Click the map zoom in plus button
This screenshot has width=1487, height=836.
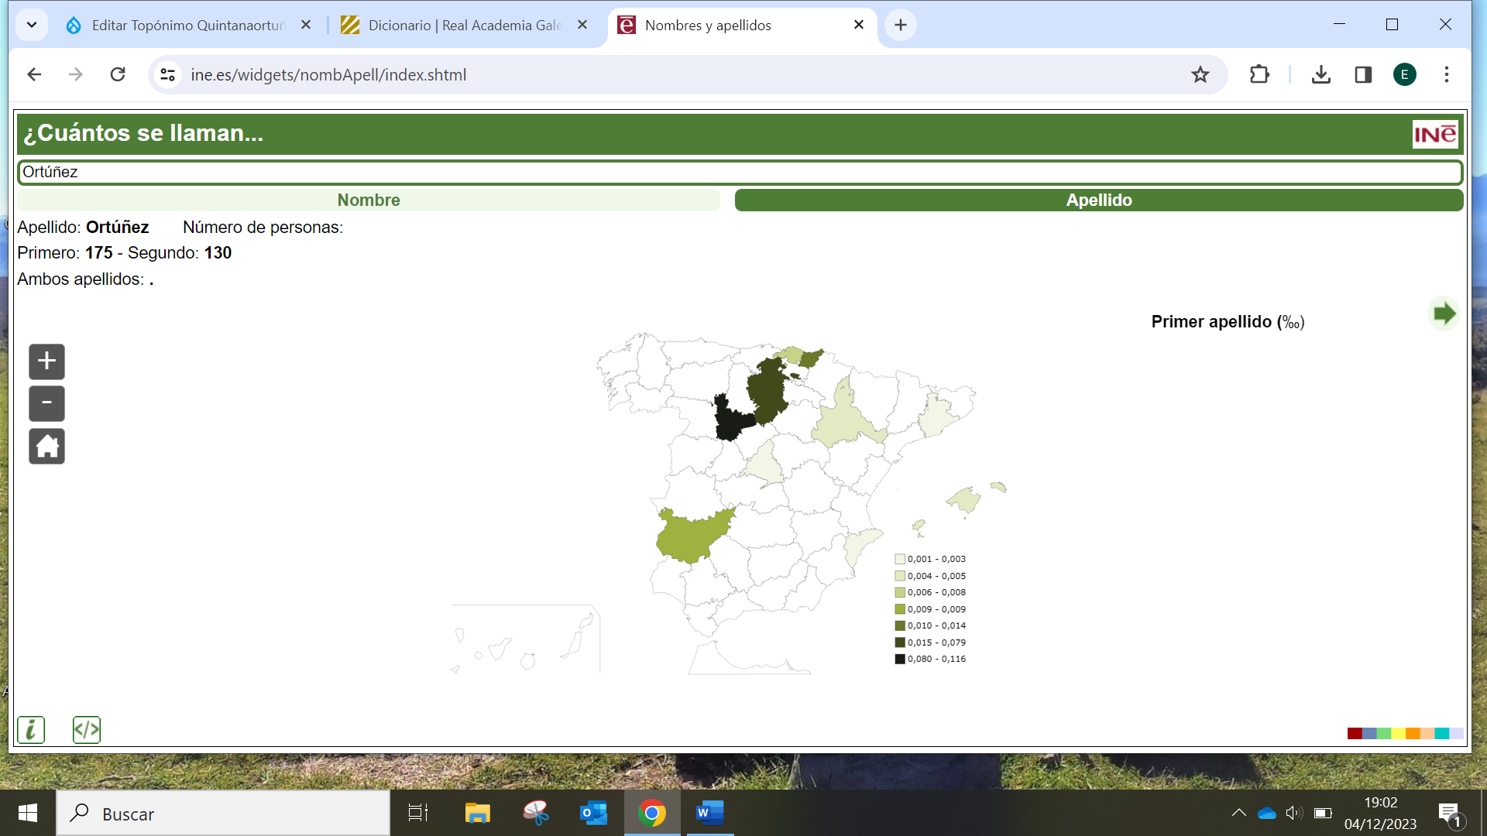46,361
